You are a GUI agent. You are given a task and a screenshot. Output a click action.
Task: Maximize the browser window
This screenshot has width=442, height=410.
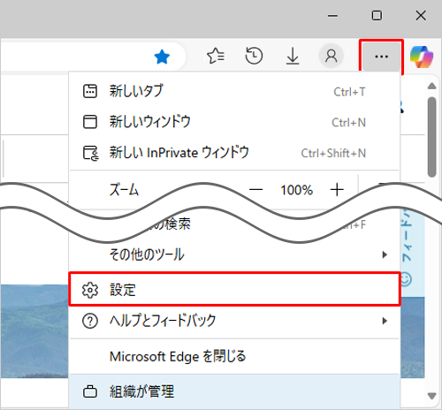coord(377,15)
